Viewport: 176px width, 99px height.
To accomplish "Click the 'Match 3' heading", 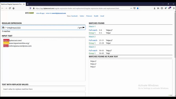I will tap(92, 47).
